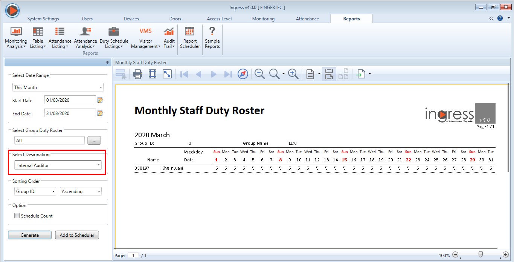Click the Group Duty Roster ALL field
Screen dimensions: 514x262
click(49, 141)
